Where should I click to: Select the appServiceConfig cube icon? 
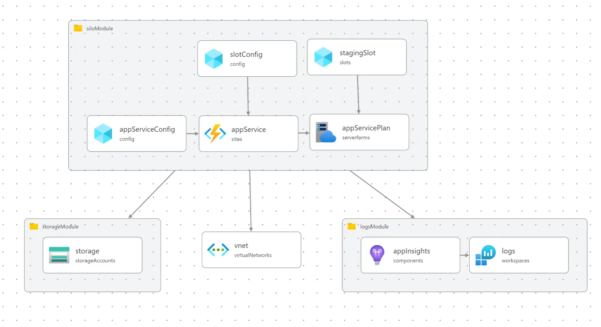click(x=103, y=134)
